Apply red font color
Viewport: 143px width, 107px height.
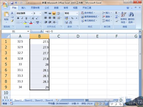(x=31, y=23)
